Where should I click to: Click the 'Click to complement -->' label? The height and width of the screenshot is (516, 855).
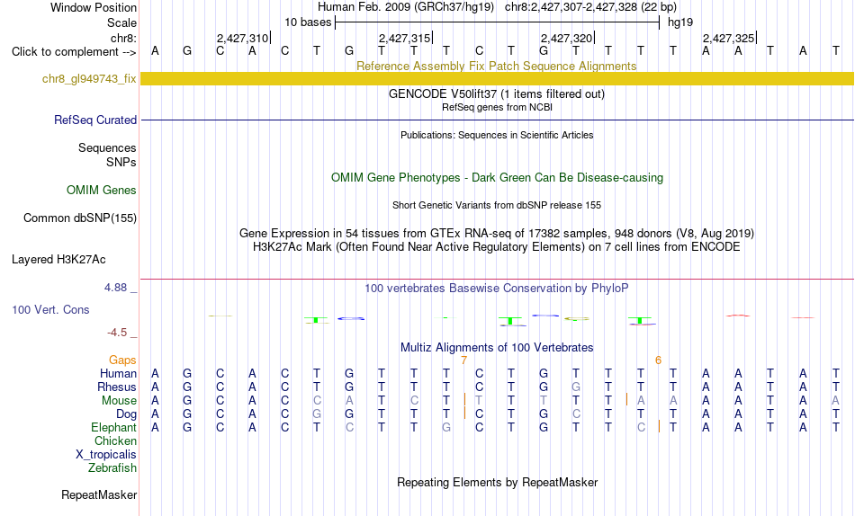pyautogui.click(x=74, y=52)
